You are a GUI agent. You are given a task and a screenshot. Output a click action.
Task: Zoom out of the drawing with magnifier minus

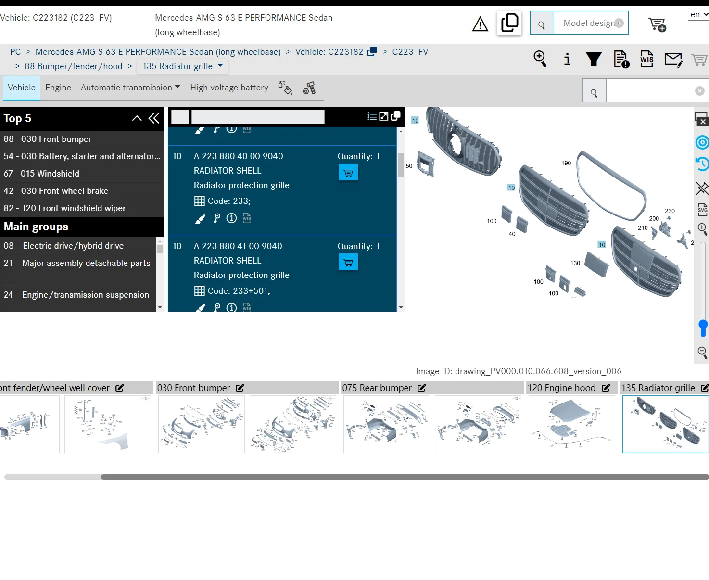pos(702,353)
